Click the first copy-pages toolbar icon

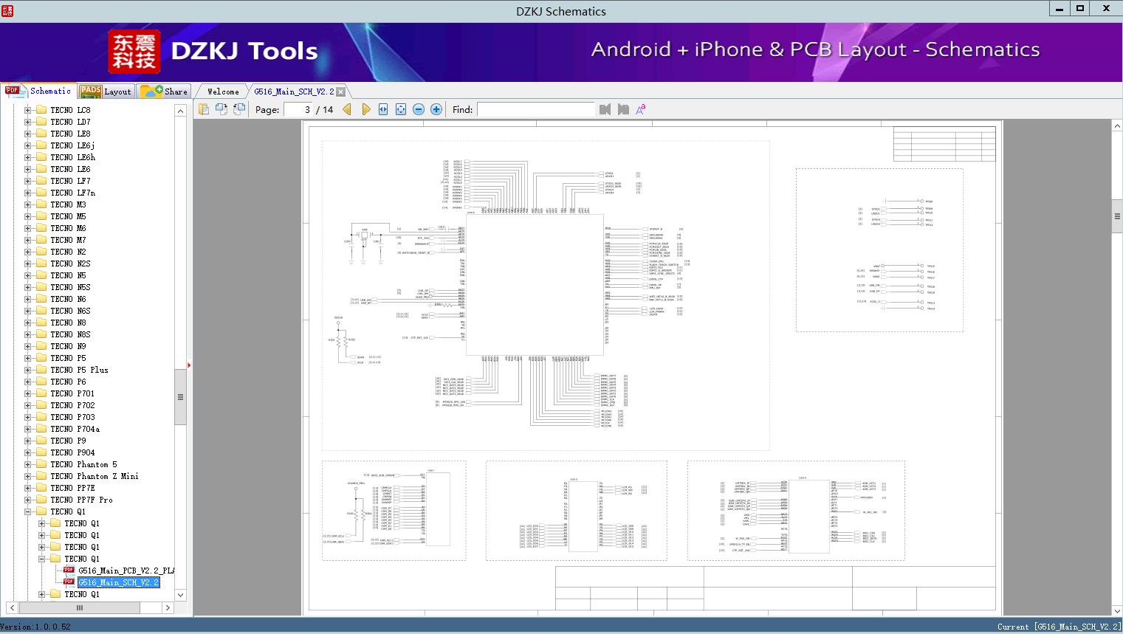pos(204,109)
